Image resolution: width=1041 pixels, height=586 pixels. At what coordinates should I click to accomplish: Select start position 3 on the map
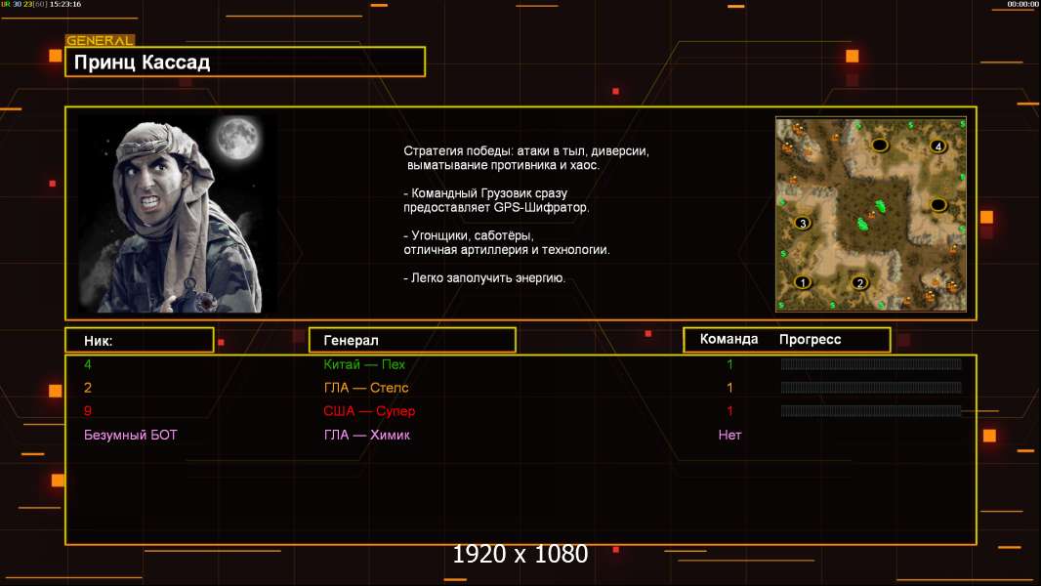tap(803, 223)
